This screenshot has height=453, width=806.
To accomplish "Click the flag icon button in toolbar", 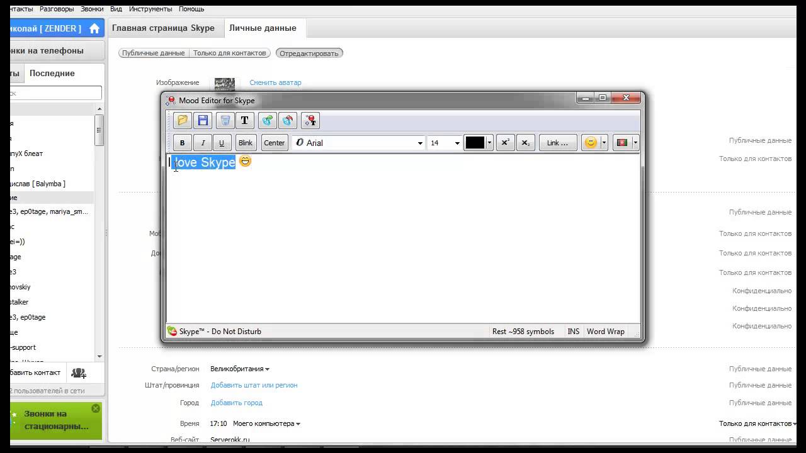I will click(x=623, y=143).
